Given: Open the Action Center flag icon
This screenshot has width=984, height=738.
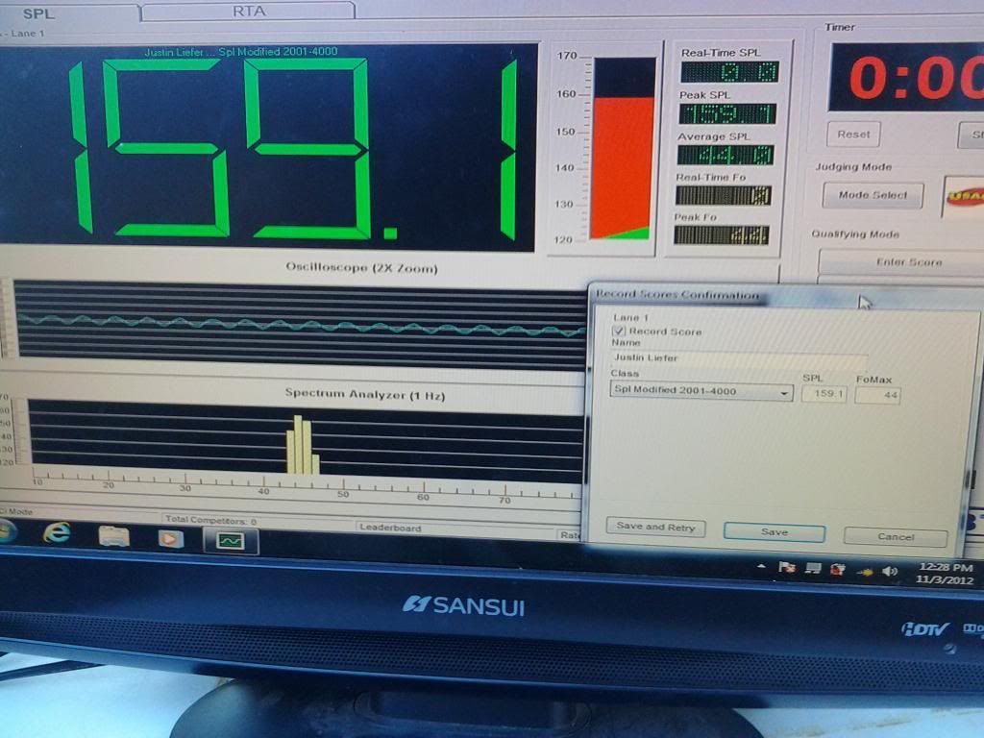Looking at the screenshot, I should [788, 568].
